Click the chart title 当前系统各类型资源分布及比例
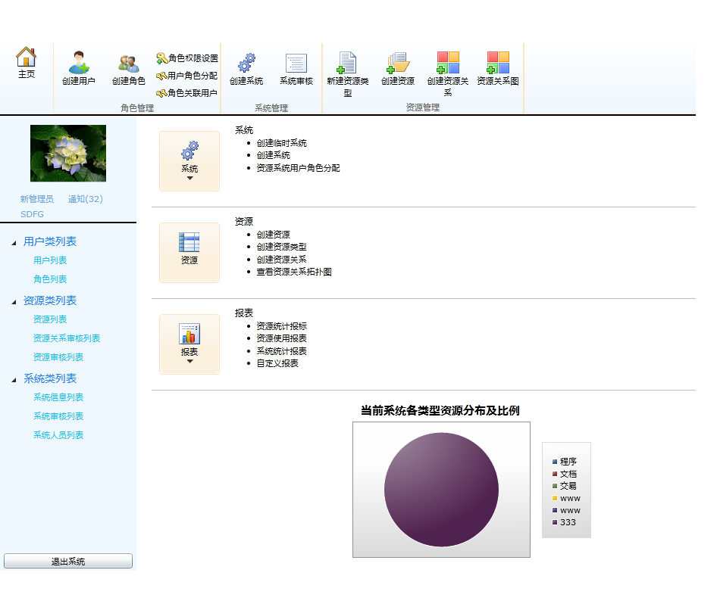The width and height of the screenshot is (717, 607). pyautogui.click(x=440, y=411)
